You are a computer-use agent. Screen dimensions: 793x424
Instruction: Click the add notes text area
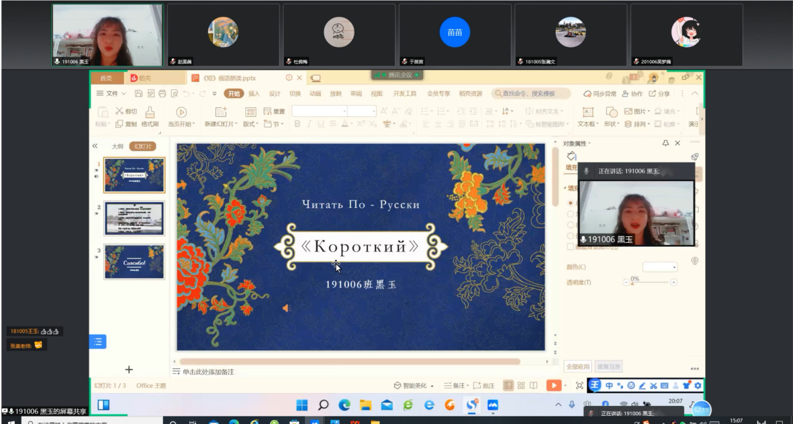[x=208, y=372]
